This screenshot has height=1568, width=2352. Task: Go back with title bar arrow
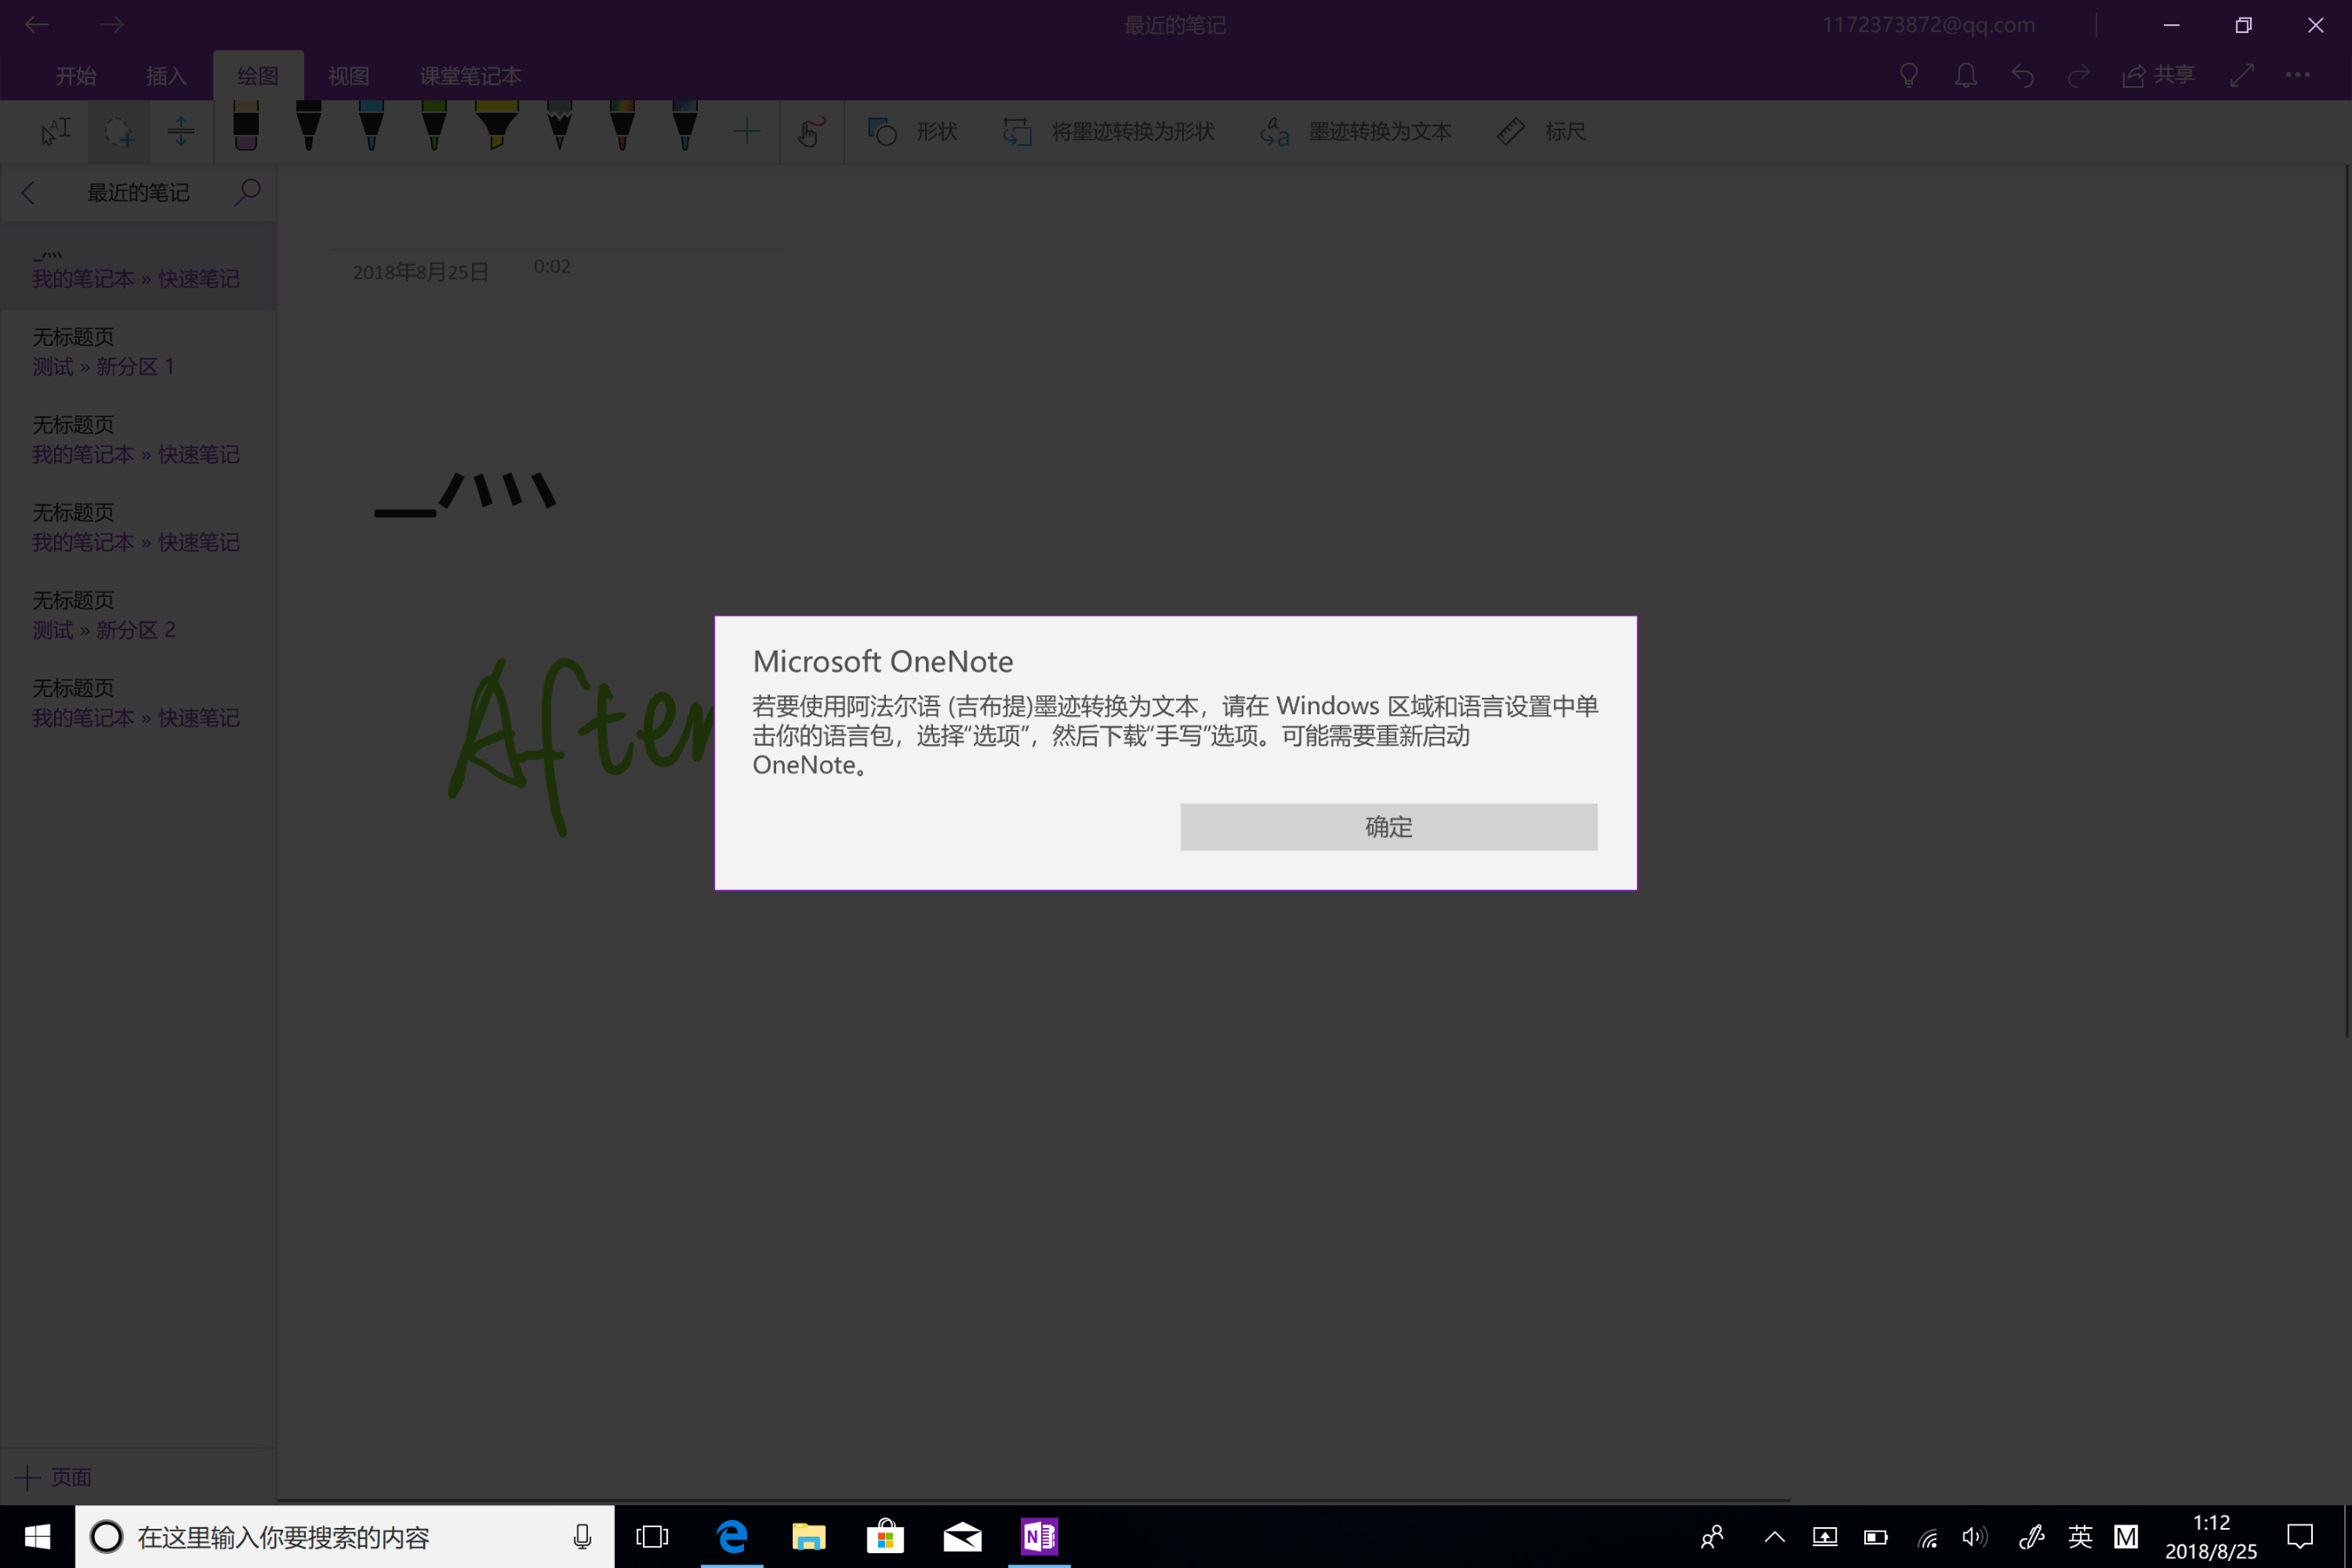[x=37, y=24]
